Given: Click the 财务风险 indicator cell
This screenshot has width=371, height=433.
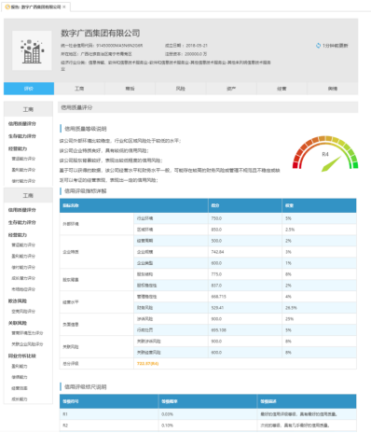Looking at the screenshot, I should pyautogui.click(x=171, y=308).
